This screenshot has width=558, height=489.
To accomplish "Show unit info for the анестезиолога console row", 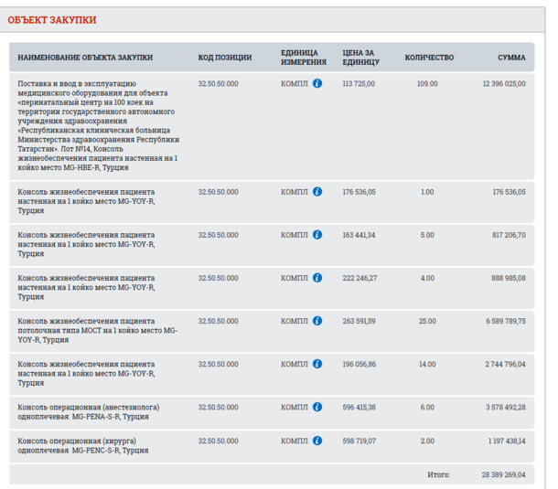I will point(317,407).
